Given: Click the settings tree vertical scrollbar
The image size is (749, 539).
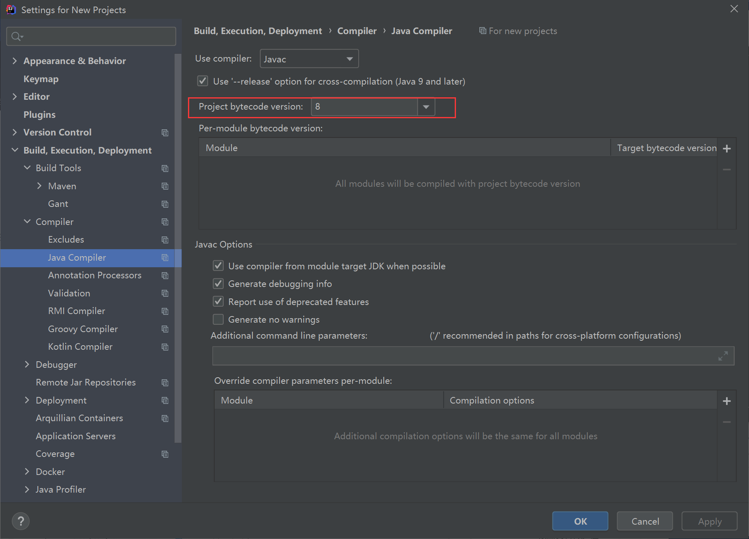Looking at the screenshot, I should coord(178,248).
